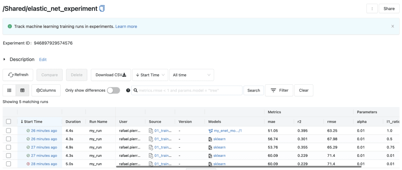This screenshot has height=170, width=402.
Task: Close the info banner
Action: coord(392,26)
